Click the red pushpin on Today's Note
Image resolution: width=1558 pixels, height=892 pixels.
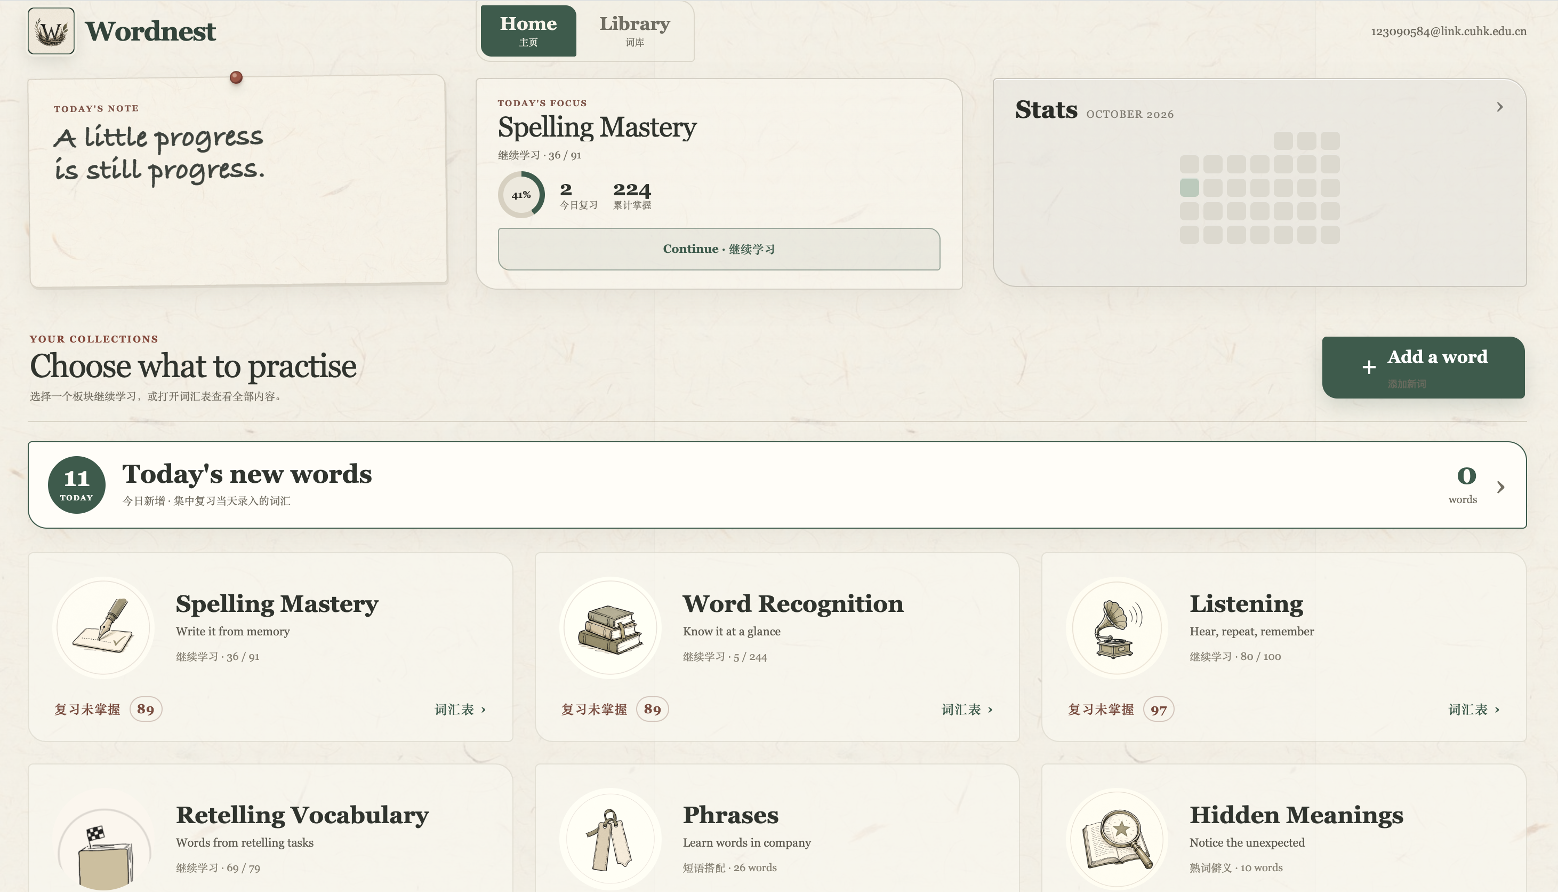click(x=236, y=77)
